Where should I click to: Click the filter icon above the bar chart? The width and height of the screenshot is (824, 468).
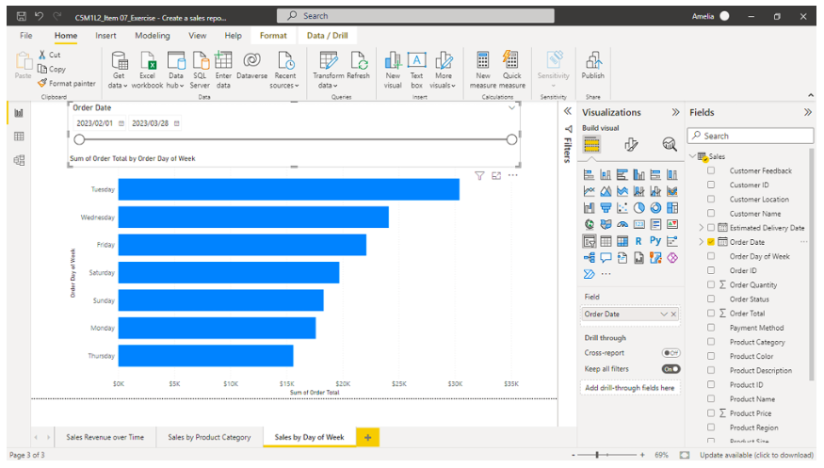(x=479, y=175)
